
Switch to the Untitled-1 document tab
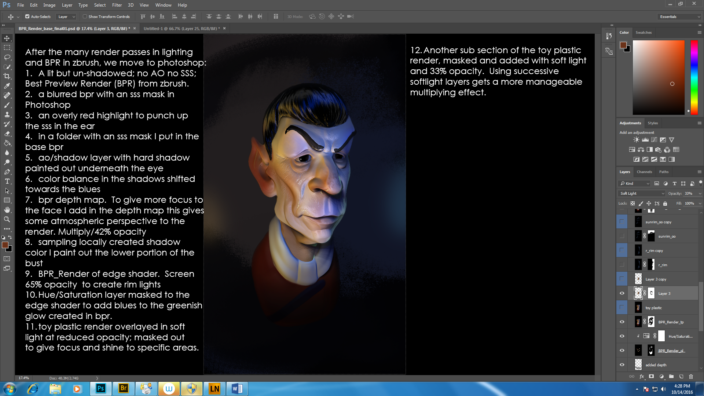(181, 28)
